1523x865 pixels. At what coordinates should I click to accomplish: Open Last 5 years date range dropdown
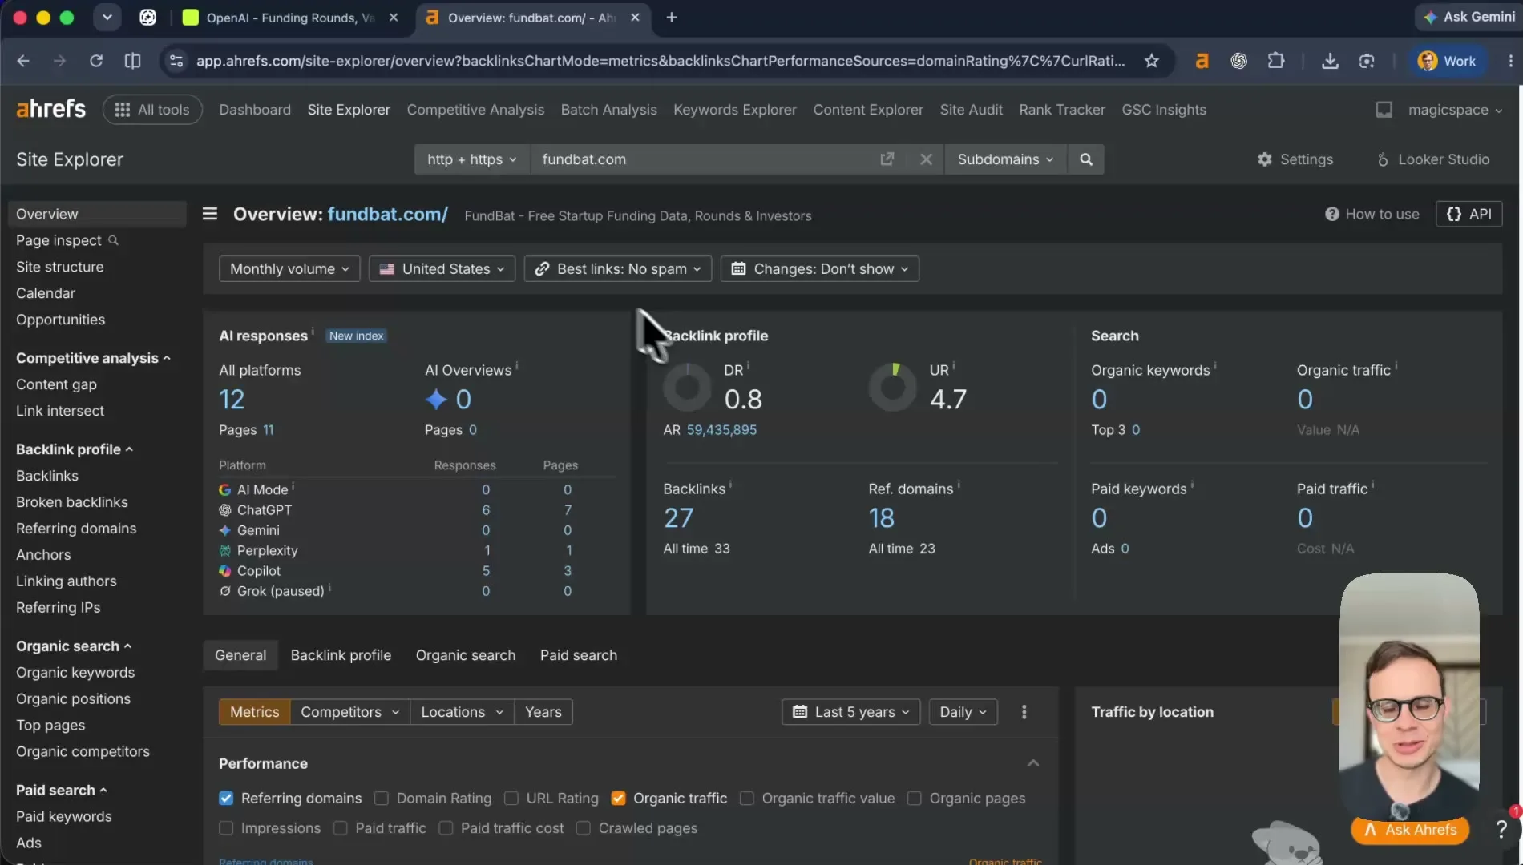tap(851, 712)
